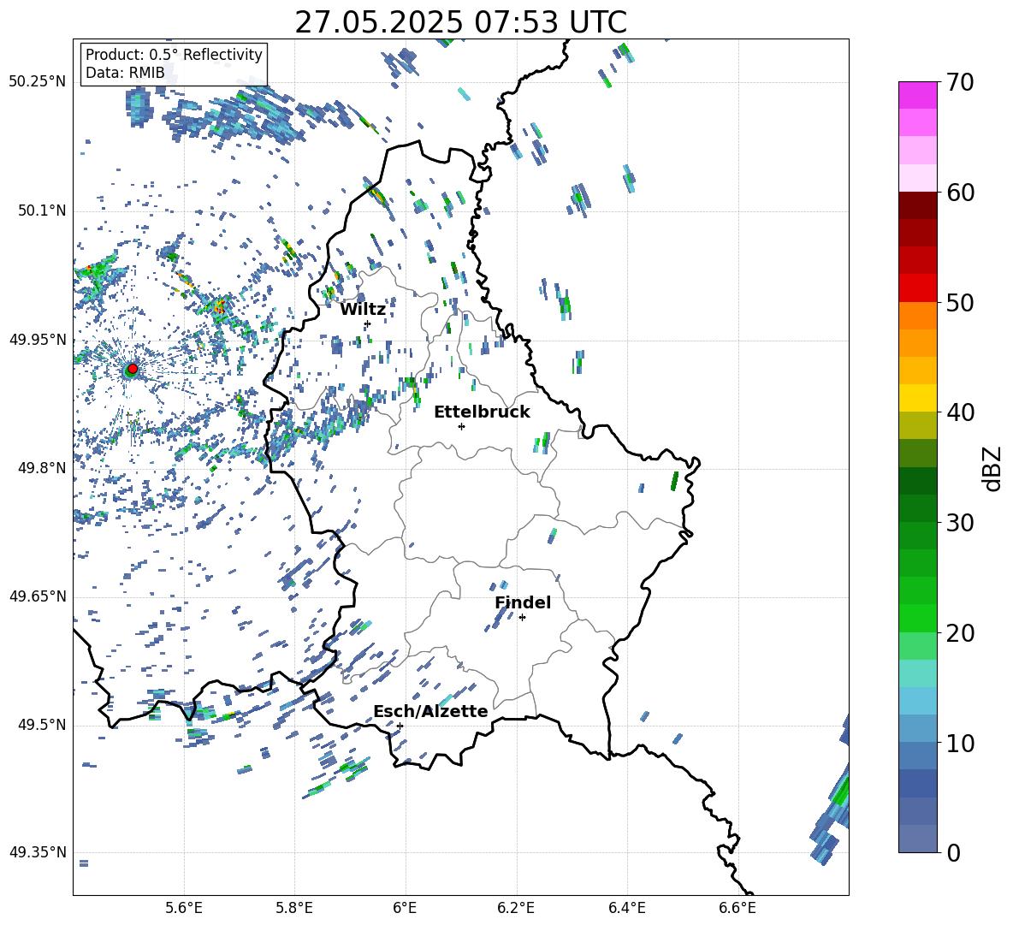This screenshot has width=1013, height=925.
Task: Click the 49.65°N latitude label
Action: point(38,596)
